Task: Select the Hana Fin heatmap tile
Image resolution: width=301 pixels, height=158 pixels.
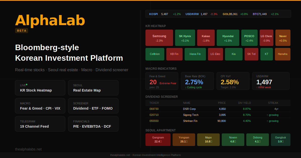Action: (195, 54)
